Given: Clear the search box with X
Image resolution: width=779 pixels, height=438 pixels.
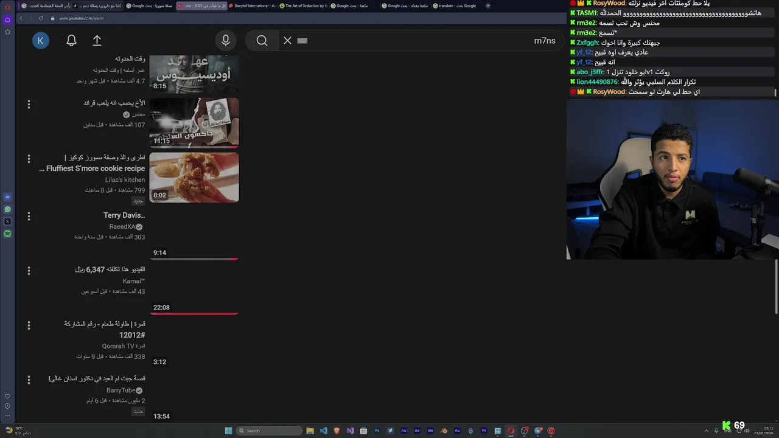Looking at the screenshot, I should click(x=287, y=41).
